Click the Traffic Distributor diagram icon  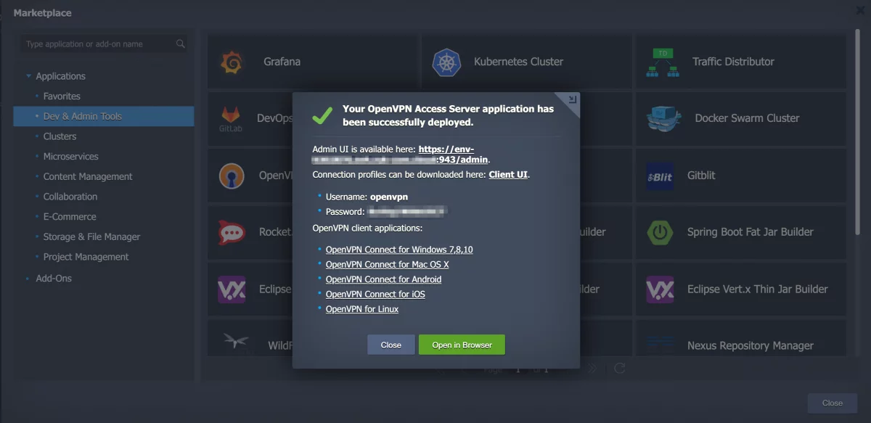pyautogui.click(x=661, y=62)
